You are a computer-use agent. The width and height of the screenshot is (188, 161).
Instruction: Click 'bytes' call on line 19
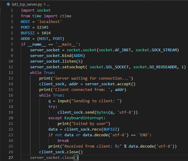[x=102, y=112]
